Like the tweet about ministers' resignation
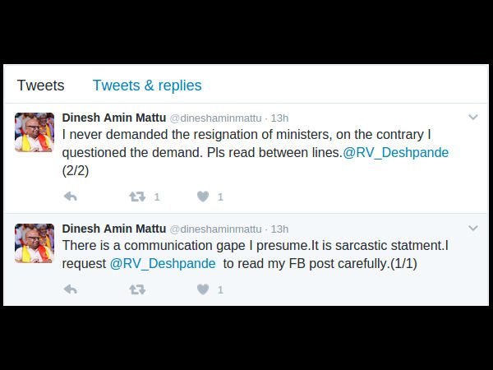 click(203, 197)
